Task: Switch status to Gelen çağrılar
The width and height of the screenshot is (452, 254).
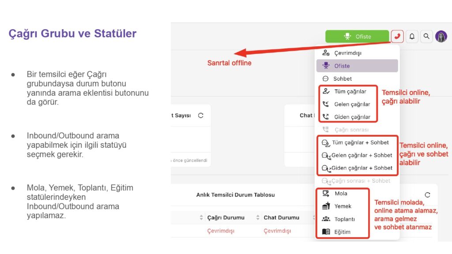Action: (352, 105)
